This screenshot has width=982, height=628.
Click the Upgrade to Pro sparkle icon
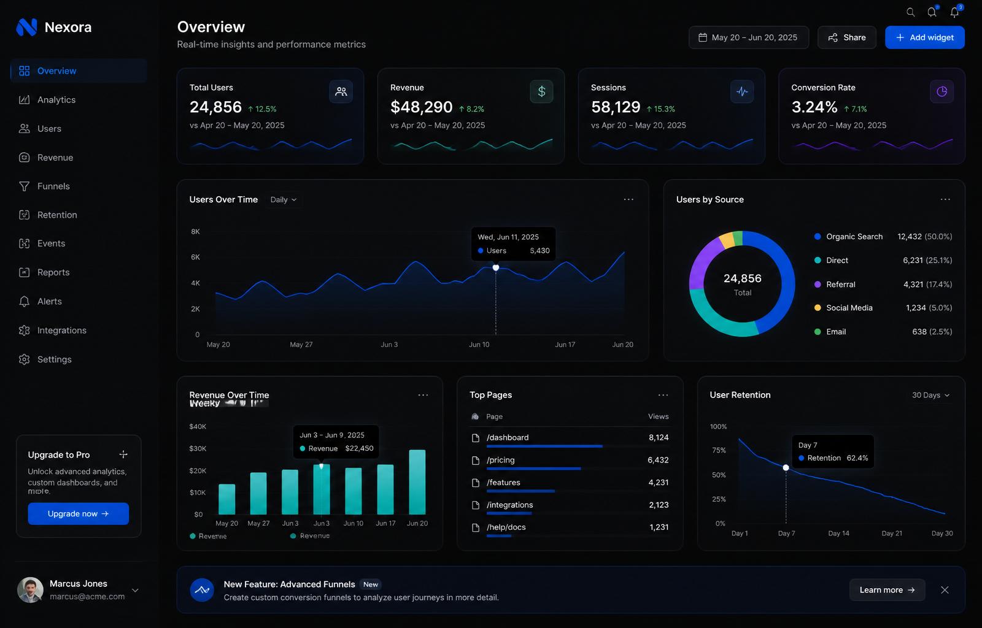pos(123,454)
